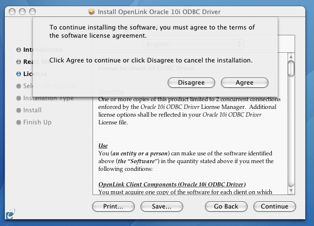Click the Install step bullet
This screenshot has height=226, width=314.
click(x=18, y=110)
